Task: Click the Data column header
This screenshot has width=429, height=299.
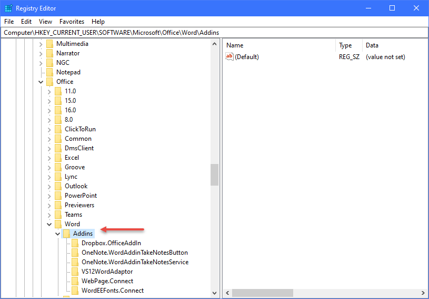Action: pyautogui.click(x=395, y=45)
